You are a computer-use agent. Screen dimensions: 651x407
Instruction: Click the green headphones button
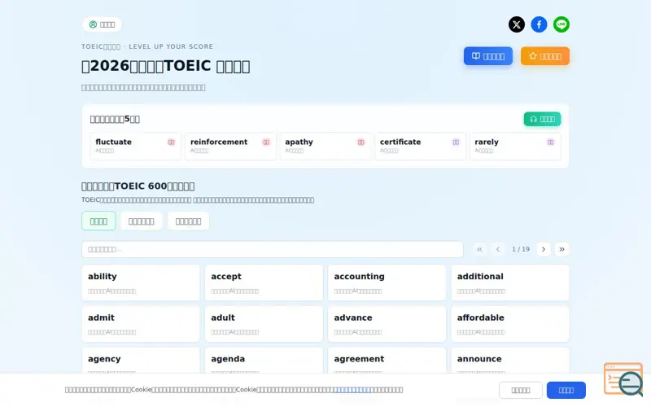tap(542, 119)
